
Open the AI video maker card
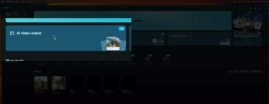(x=66, y=38)
